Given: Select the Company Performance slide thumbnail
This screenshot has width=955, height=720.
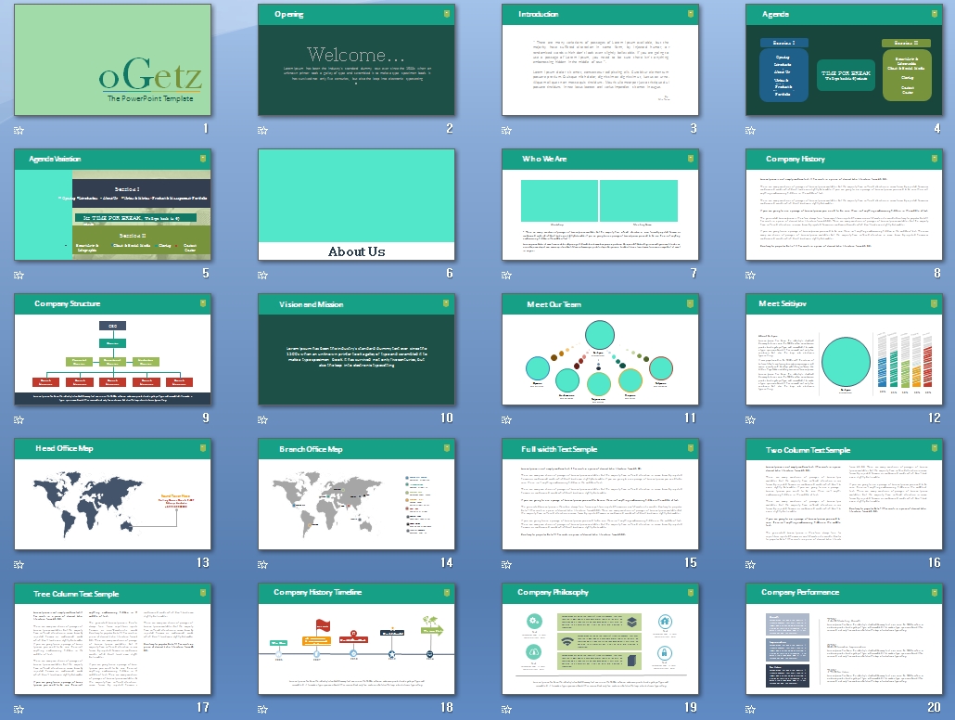Looking at the screenshot, I should (844, 639).
